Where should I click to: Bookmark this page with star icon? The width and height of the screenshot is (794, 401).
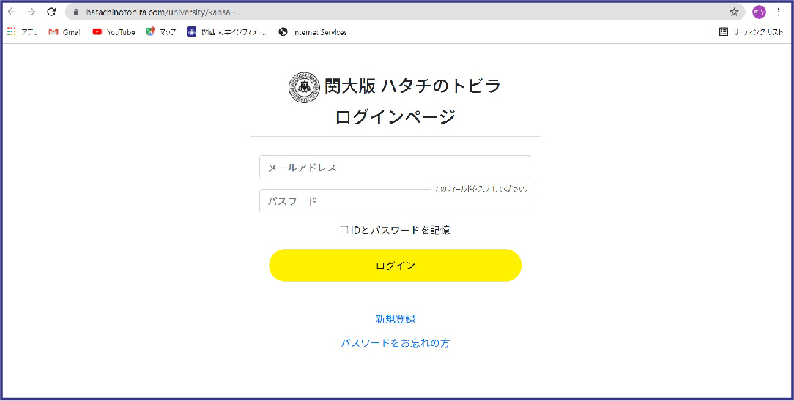click(x=734, y=12)
